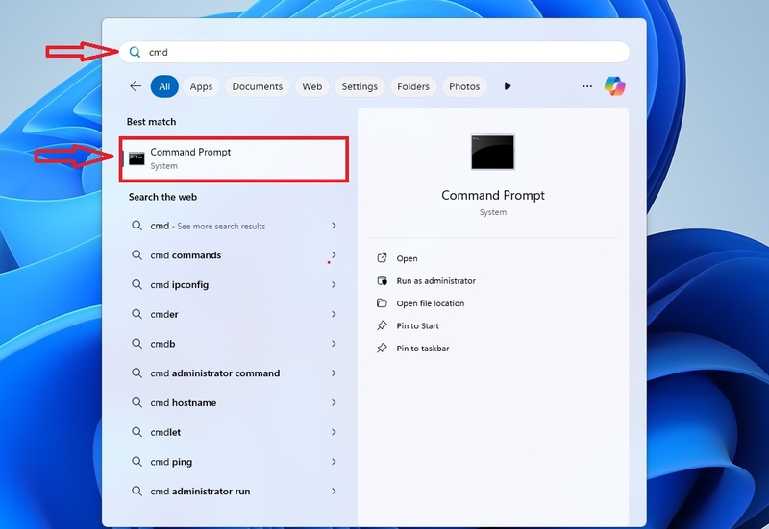Image resolution: width=769 pixels, height=529 pixels.
Task: Open the Command Prompt best match result
Action: click(234, 158)
